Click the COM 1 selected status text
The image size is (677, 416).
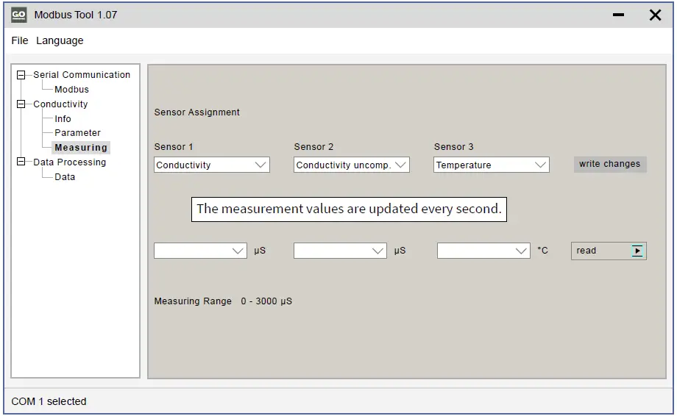(x=49, y=401)
